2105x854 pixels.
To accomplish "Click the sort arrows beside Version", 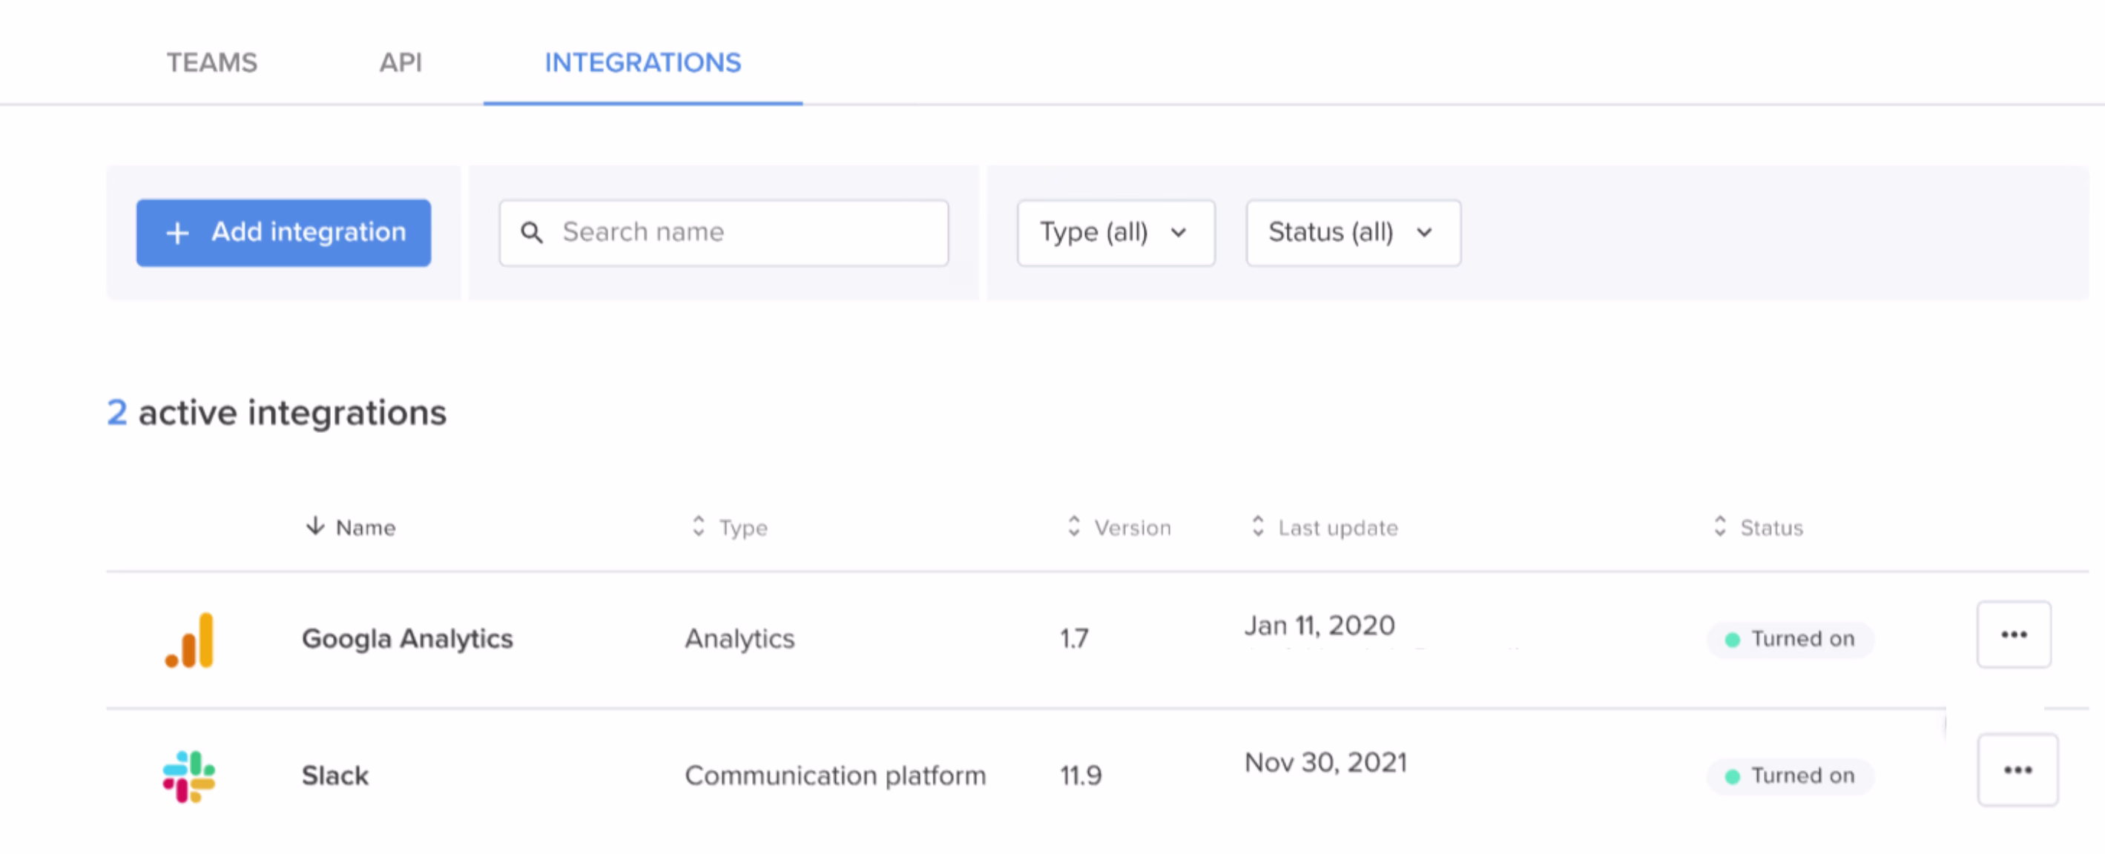I will [1073, 526].
